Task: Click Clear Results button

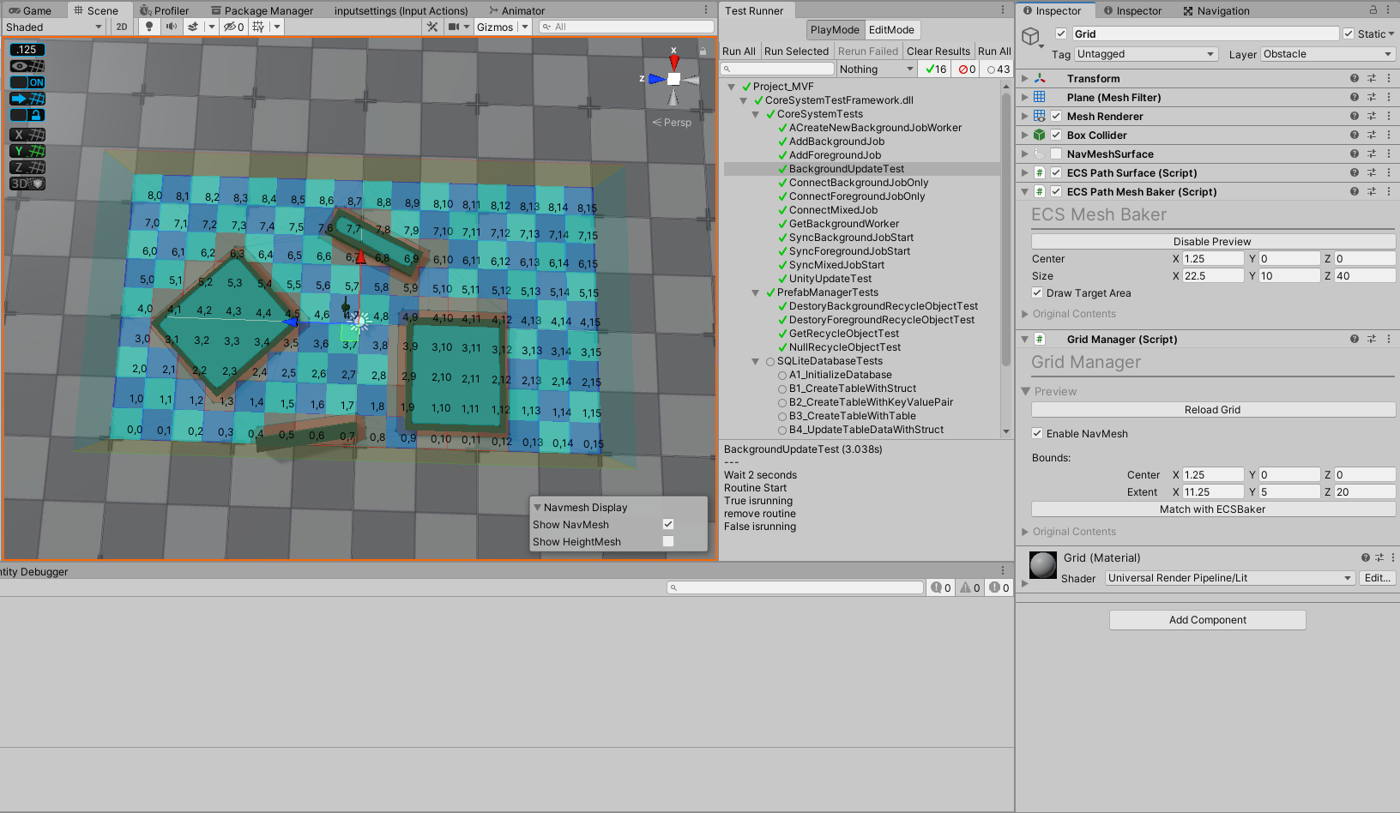Action: pyautogui.click(x=938, y=51)
